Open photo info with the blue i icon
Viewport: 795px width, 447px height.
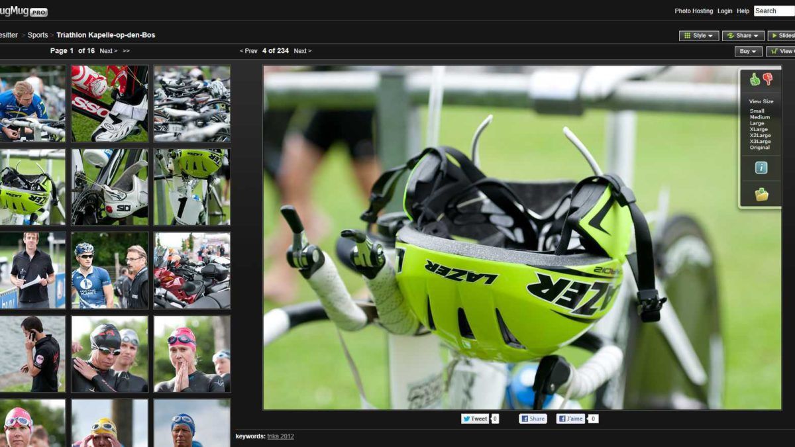pos(761,168)
